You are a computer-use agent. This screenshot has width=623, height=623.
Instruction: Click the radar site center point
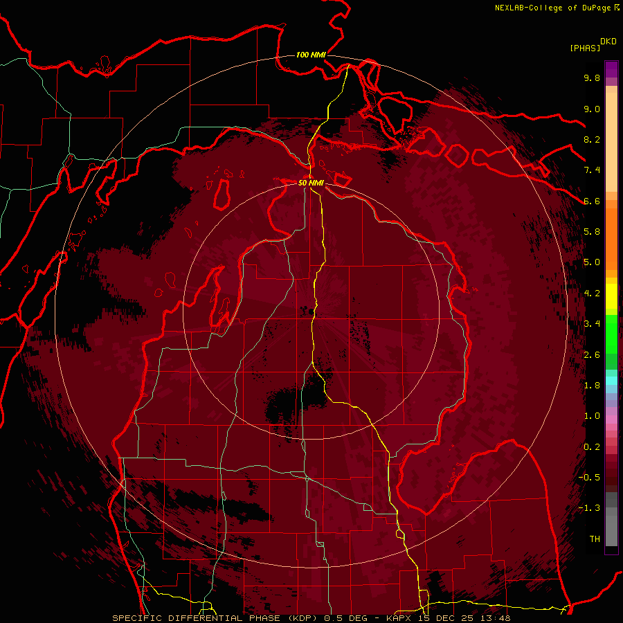tap(311, 311)
